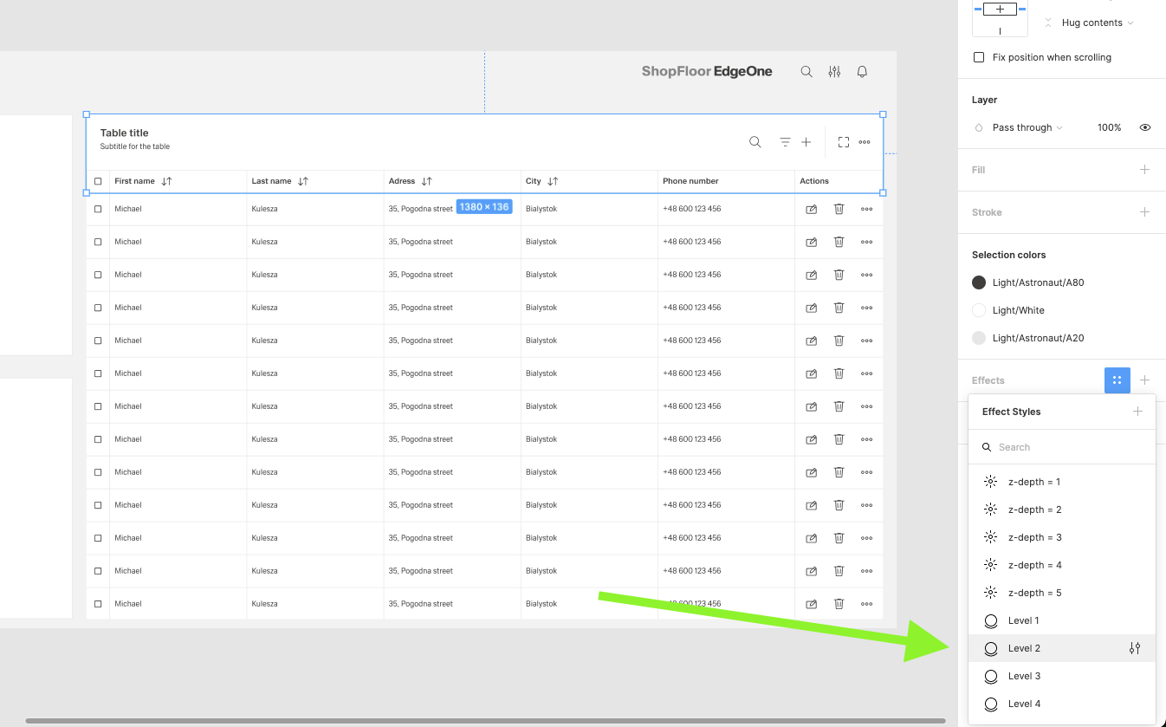Viewport: 1166px width, 727px height.
Task: Click the notification bell icon
Action: (862, 72)
